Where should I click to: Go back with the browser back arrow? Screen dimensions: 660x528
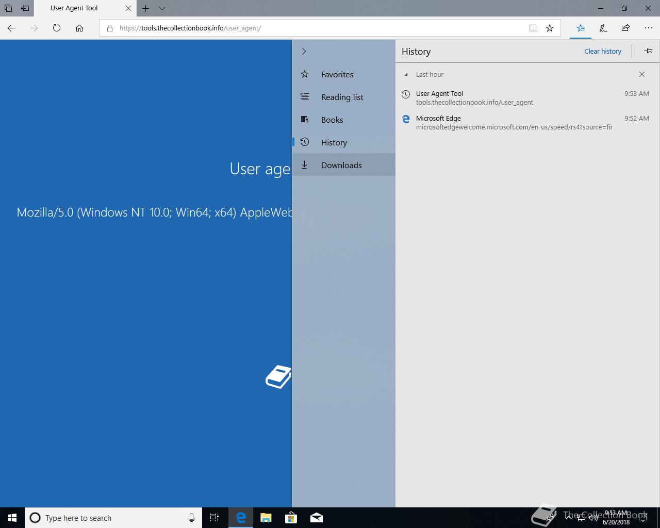pyautogui.click(x=11, y=28)
